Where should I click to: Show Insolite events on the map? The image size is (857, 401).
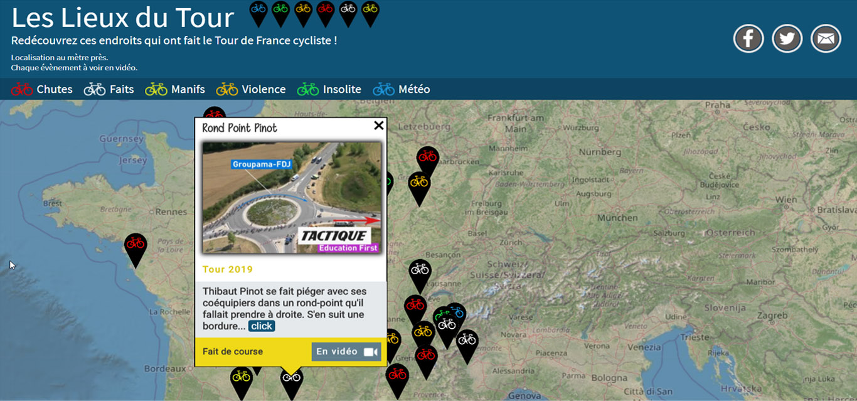click(x=329, y=90)
